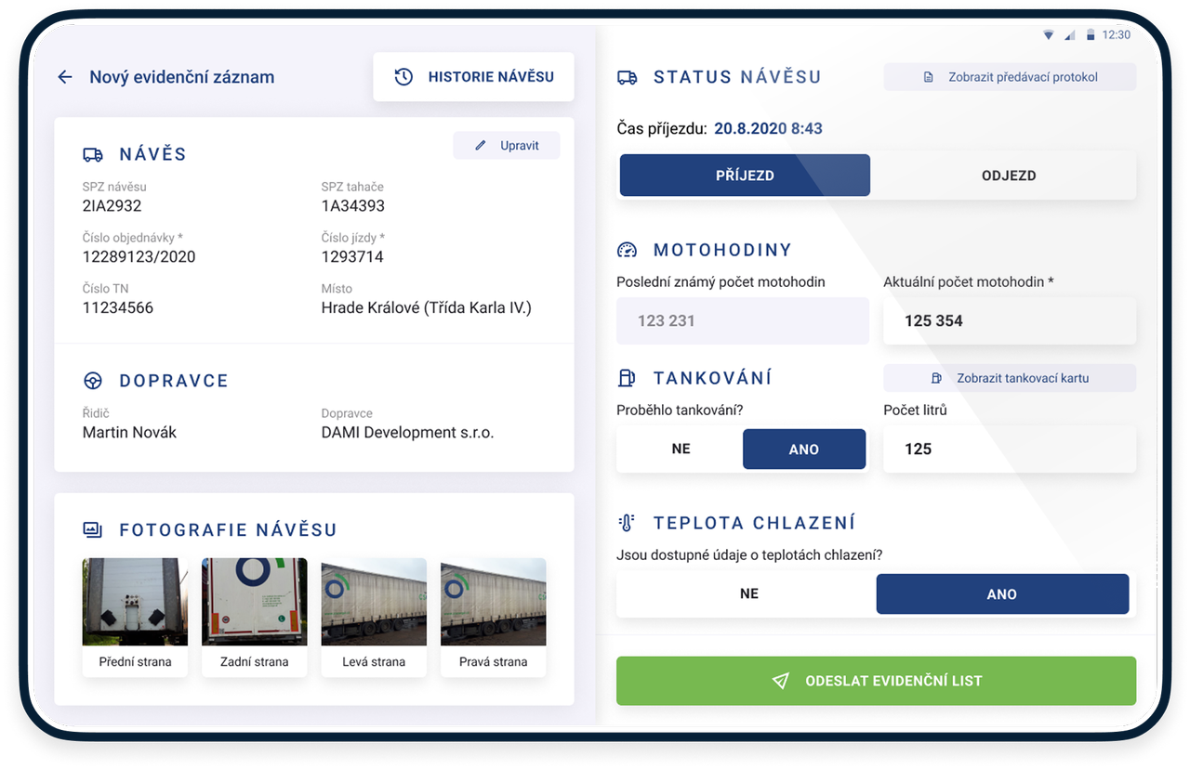The image size is (1190, 769).
Task: Click the document icon for předávací protokol
Action: pyautogui.click(x=928, y=78)
